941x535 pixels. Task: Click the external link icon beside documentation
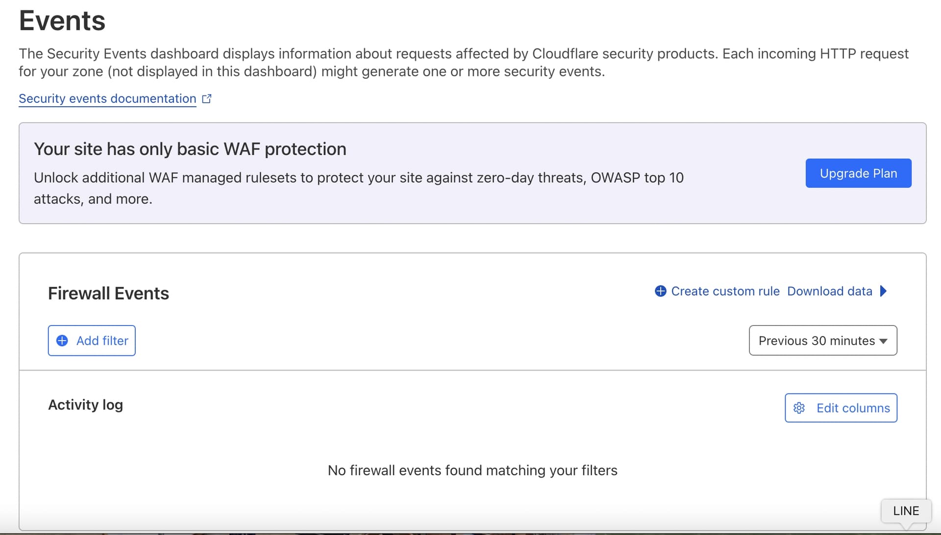pyautogui.click(x=207, y=99)
